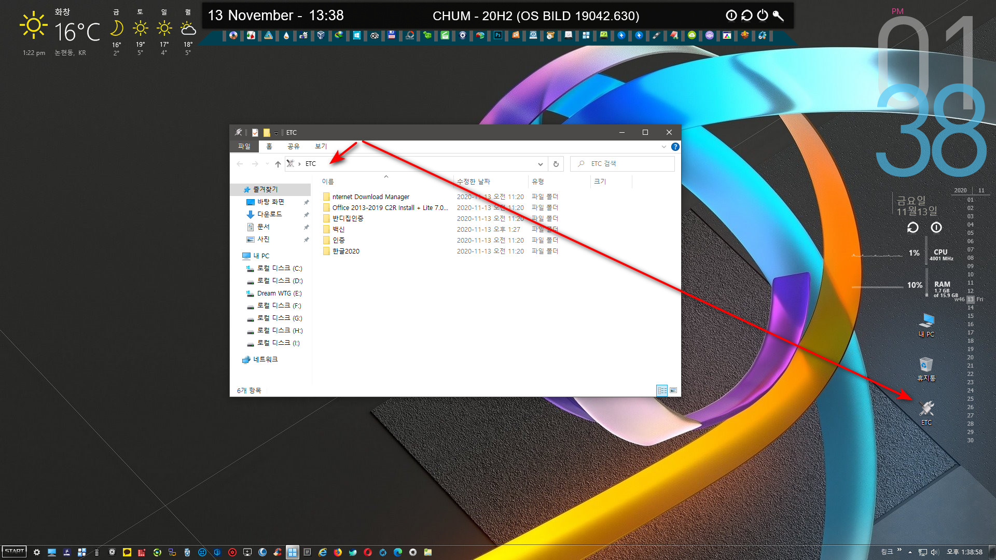The width and height of the screenshot is (996, 560).
Task: Open the ETC desktop shortcut icon
Action: click(x=926, y=413)
